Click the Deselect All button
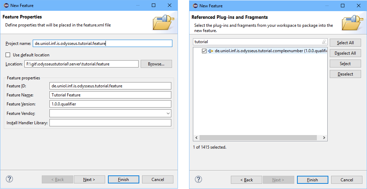The height and width of the screenshot is (189, 367). (345, 53)
